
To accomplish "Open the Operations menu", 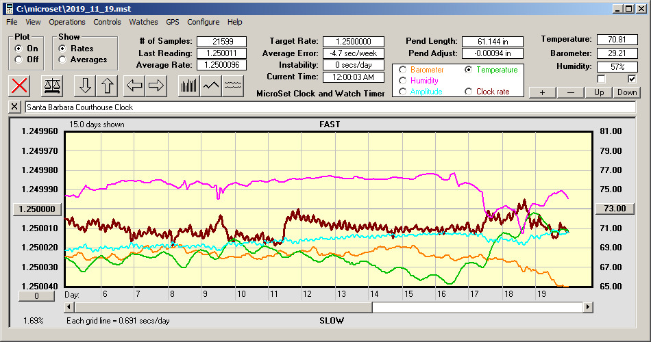I will click(67, 22).
